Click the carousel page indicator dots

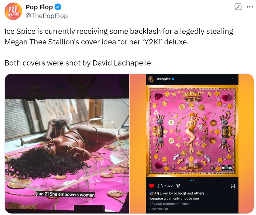pyautogui.click(x=192, y=180)
